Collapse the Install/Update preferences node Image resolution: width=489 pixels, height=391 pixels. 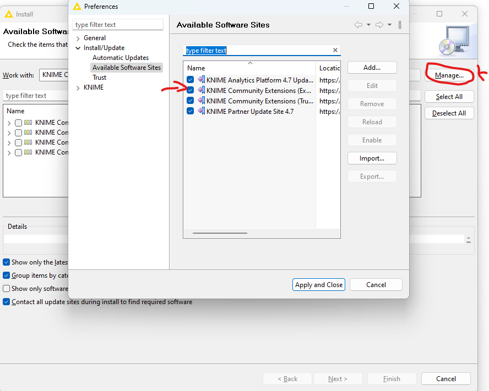(78, 48)
